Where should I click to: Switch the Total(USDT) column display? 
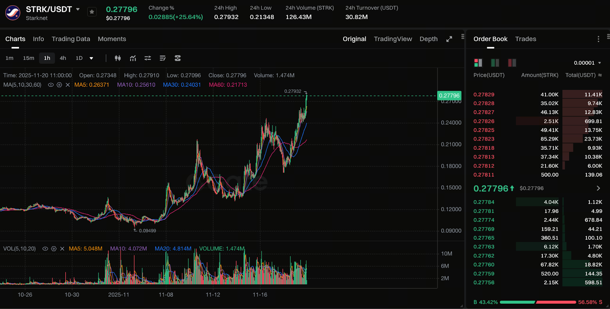tap(600, 75)
